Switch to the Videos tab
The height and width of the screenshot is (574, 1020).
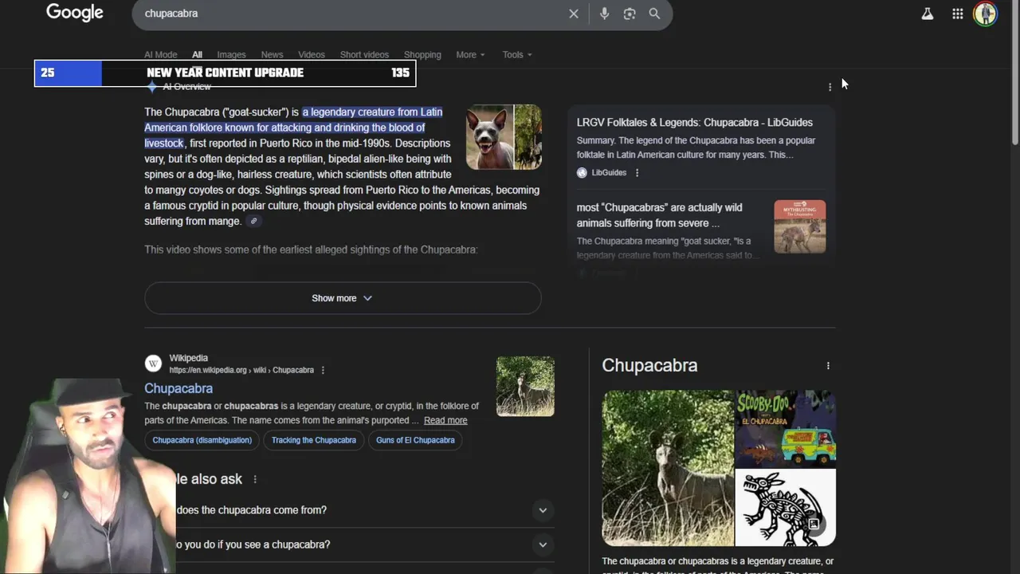[312, 55]
